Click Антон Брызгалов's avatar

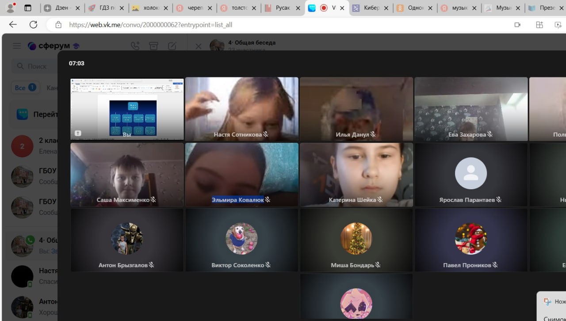tap(127, 239)
